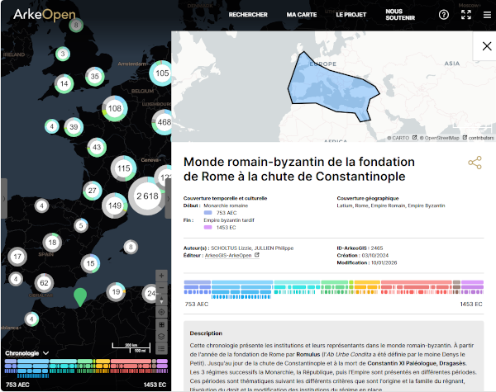Select green period in detail timeline
The height and width of the screenshot is (392, 496).
tap(335, 282)
